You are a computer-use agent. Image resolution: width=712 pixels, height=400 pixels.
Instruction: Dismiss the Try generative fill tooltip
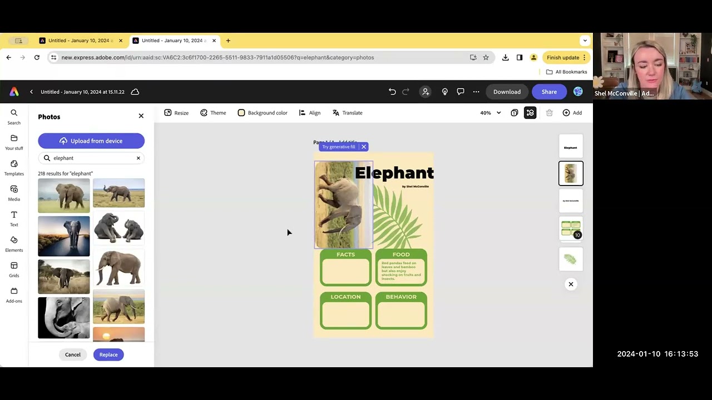coord(364,147)
